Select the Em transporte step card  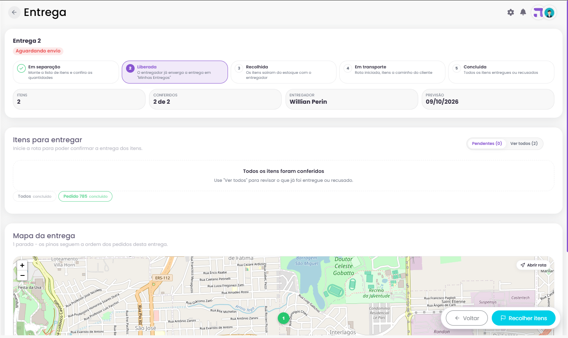click(x=392, y=72)
